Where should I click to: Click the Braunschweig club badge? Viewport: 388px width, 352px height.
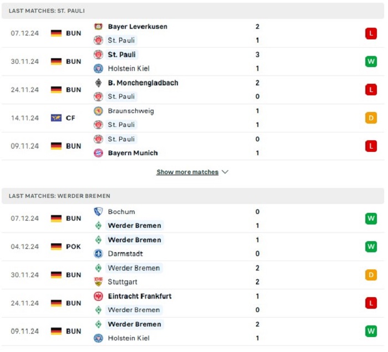98,111
